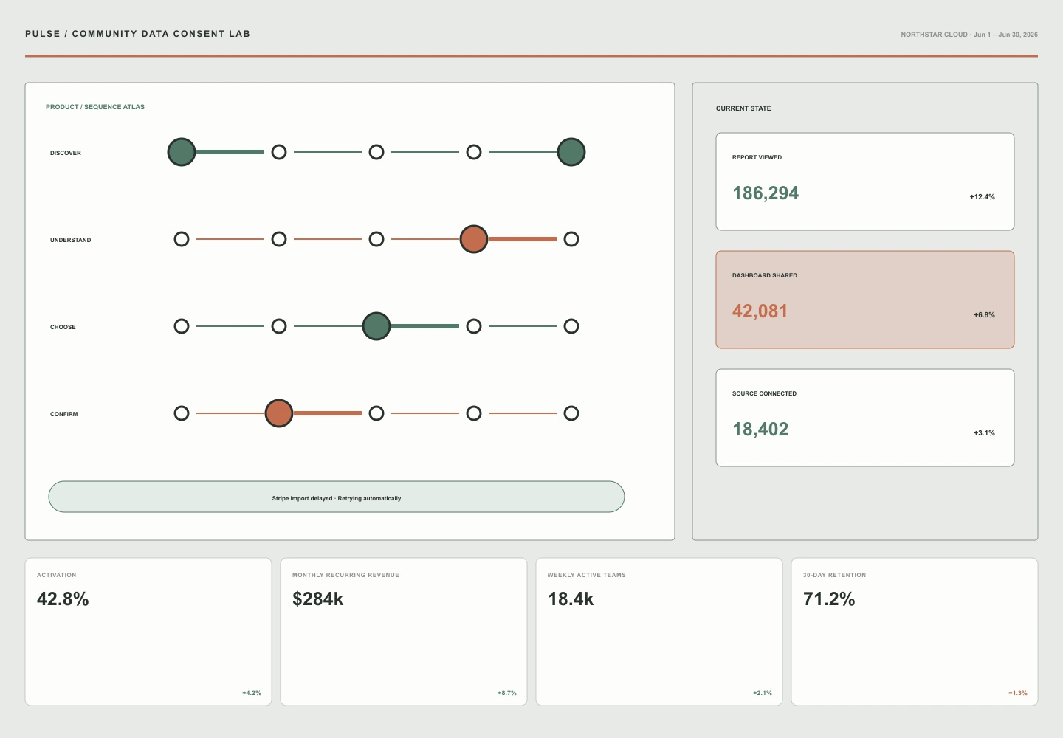Viewport: 1063px width, 738px height.
Task: Click the Stripe import delayed banner
Action: 337,497
